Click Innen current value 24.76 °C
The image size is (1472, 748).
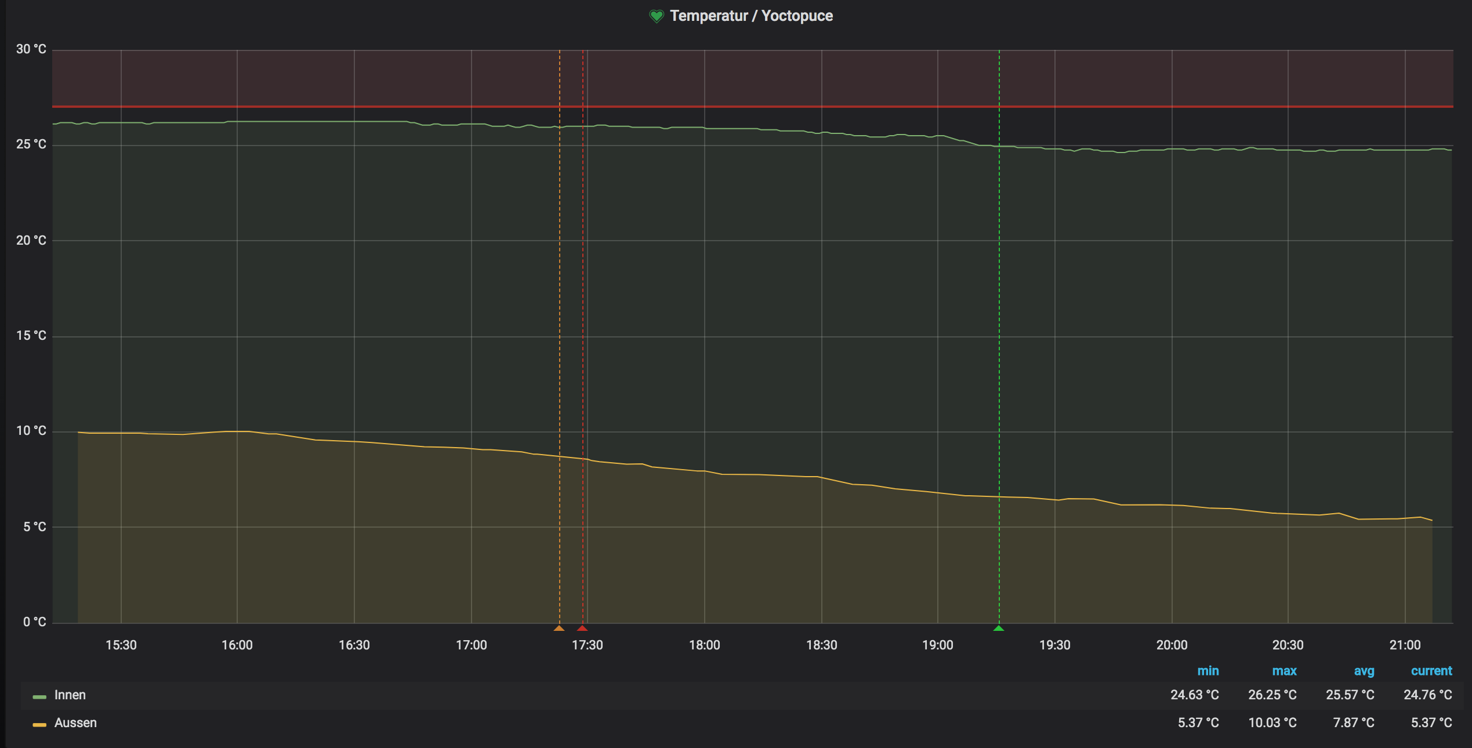(x=1427, y=695)
